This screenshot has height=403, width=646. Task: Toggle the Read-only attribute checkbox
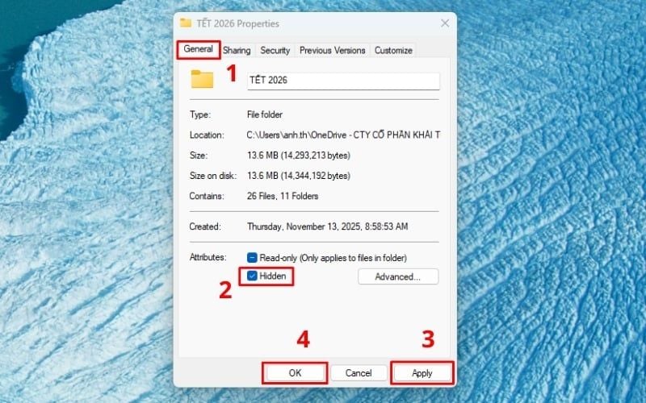tap(252, 258)
